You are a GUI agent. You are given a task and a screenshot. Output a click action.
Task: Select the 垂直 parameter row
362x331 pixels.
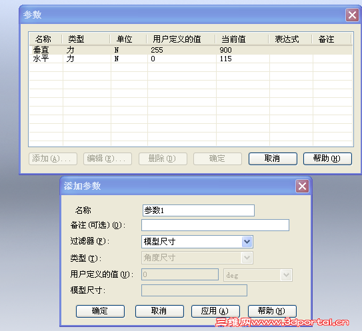[191, 50]
